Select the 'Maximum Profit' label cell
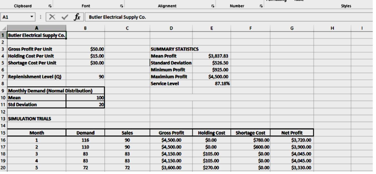Viewport: 376px width, 174px height. [x=171, y=76]
